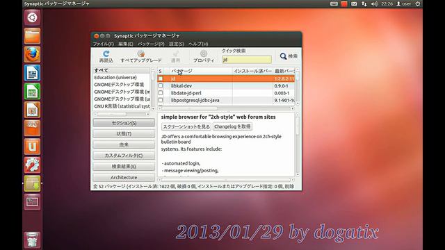The image size is (445, 250).
Task: Open Ubuntu Software Center launcher icon
Action: point(32,128)
